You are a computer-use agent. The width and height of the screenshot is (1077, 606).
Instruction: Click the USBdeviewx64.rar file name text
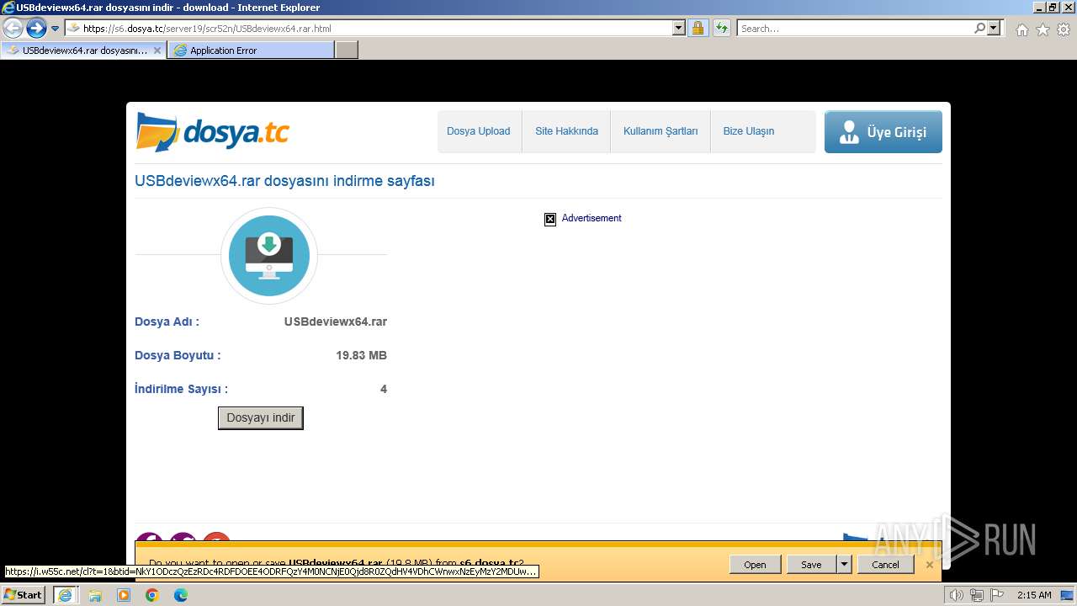coord(336,322)
